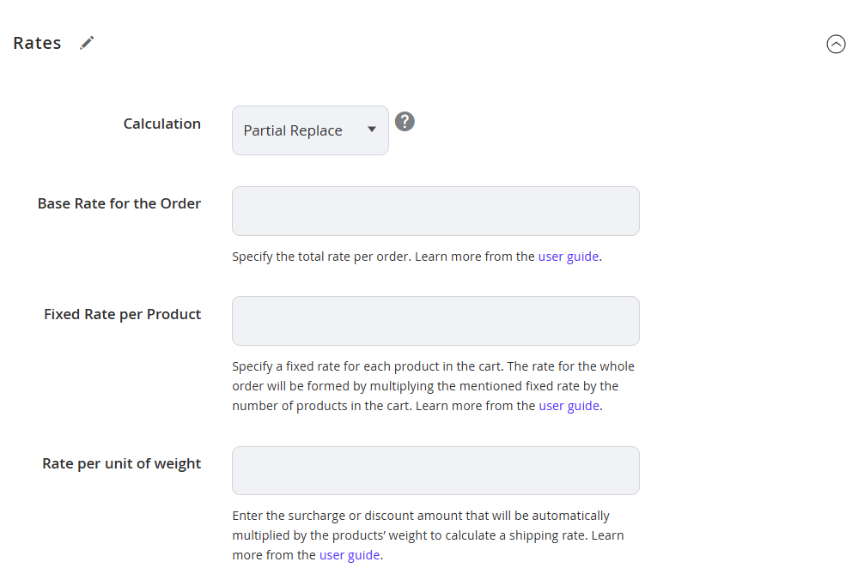Click the 'Specify a fixed rate for each product' hint
This screenshot has height=568, width=858.
click(x=434, y=386)
